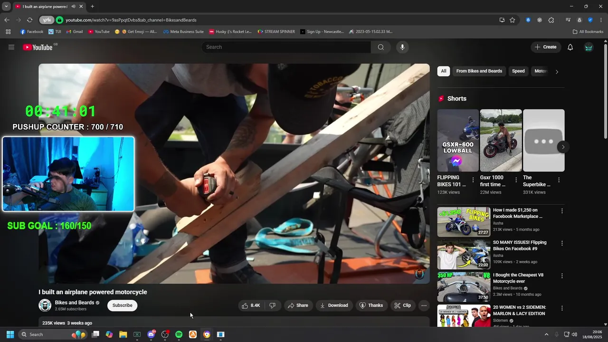Screen dimensions: 608x342
Task: Open the Windows Start menu
Action: tap(10, 334)
